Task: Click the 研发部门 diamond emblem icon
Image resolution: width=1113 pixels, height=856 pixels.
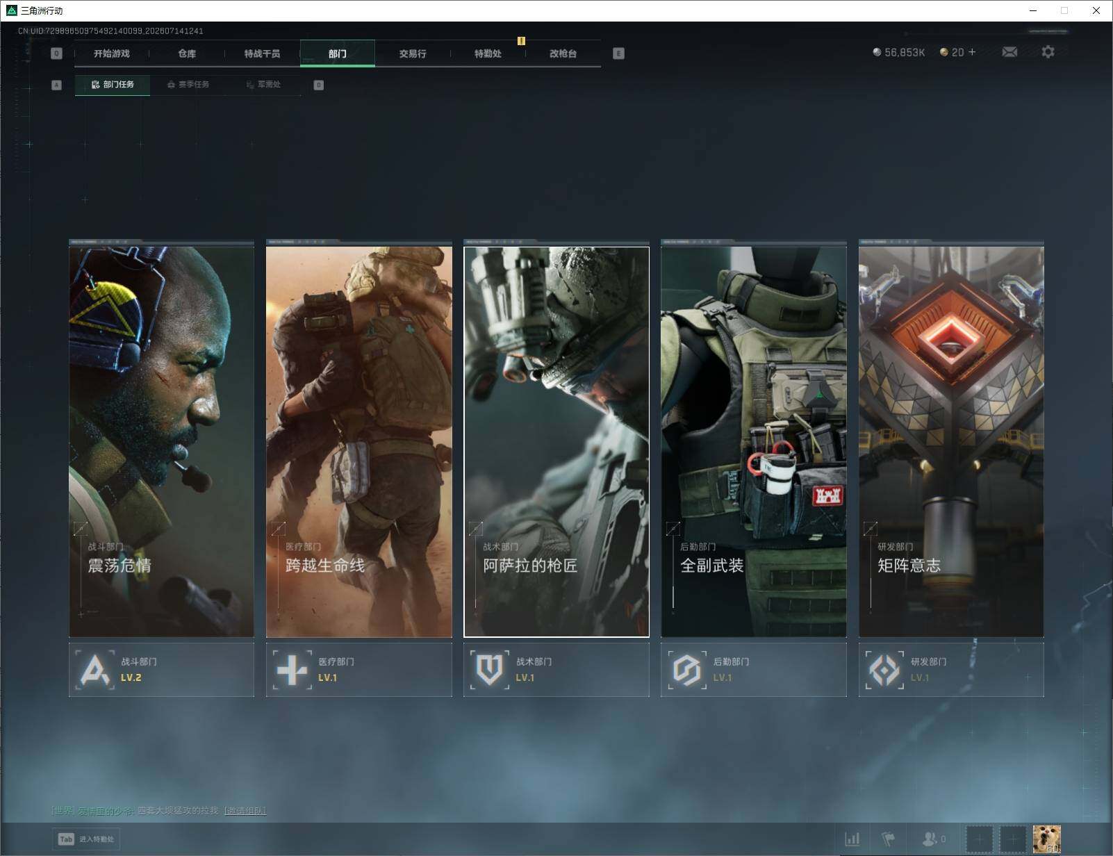Action: coord(884,670)
